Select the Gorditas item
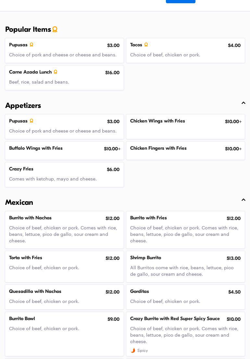 coord(185,297)
